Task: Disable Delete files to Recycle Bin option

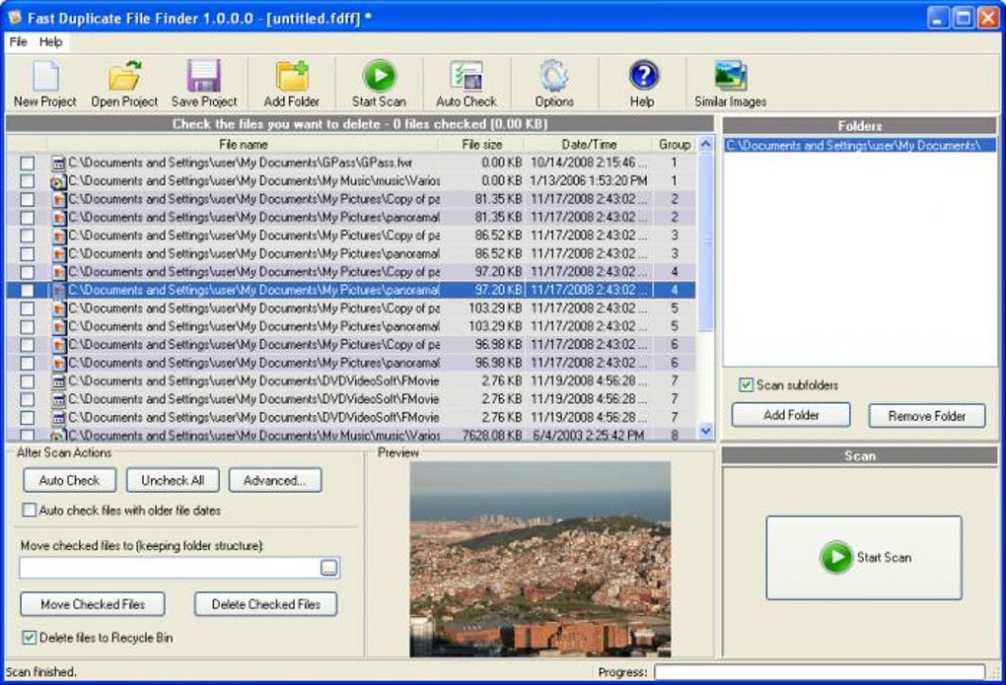Action: pos(29,638)
